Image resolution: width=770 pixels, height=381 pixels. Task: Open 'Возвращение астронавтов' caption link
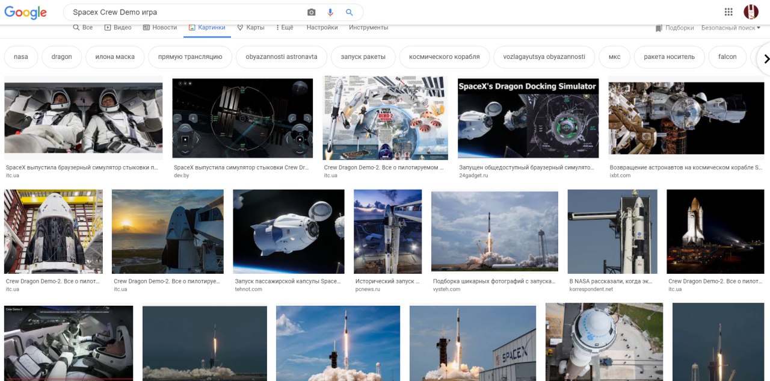pyautogui.click(x=686, y=167)
